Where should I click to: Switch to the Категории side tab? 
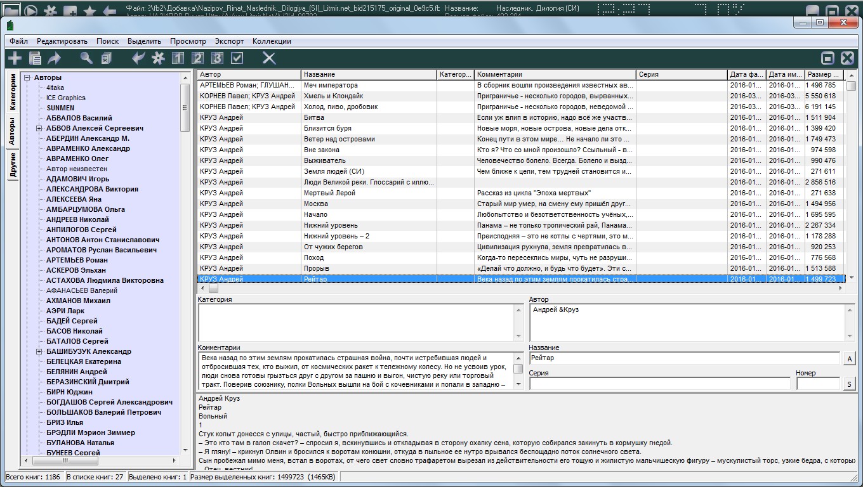[12, 93]
